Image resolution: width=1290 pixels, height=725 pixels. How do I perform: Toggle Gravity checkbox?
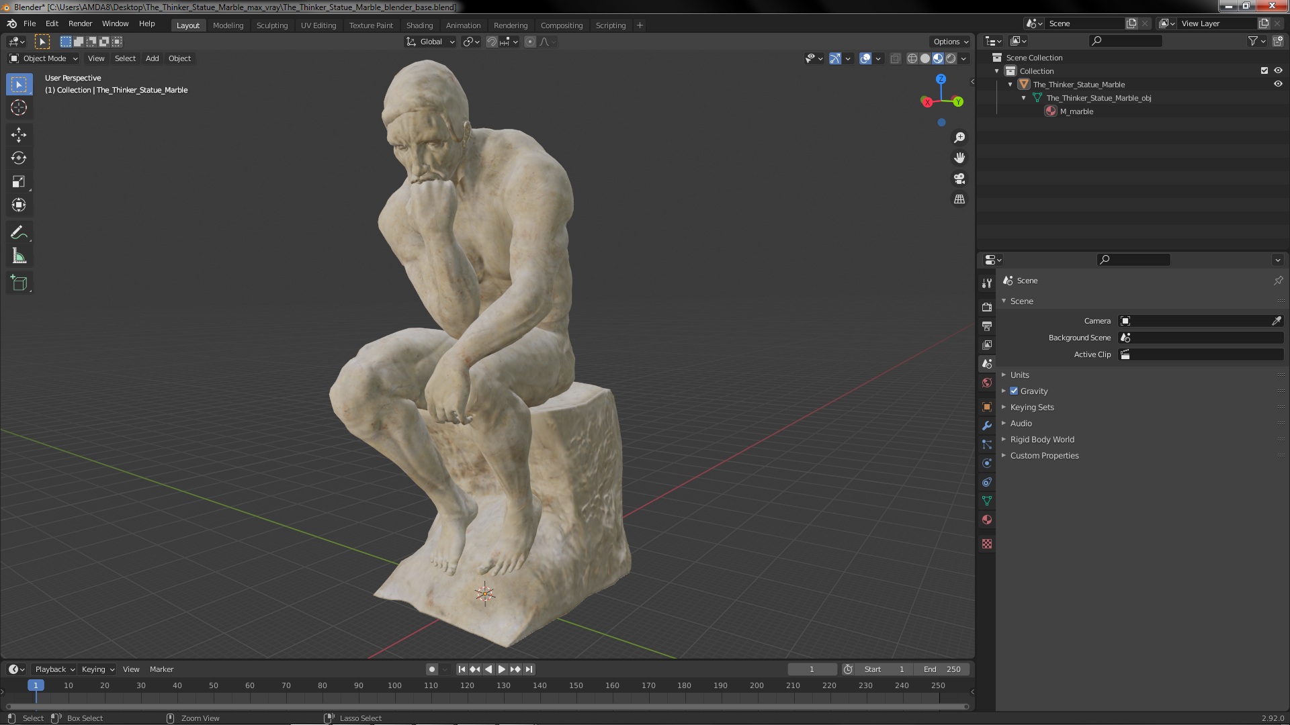(x=1014, y=391)
